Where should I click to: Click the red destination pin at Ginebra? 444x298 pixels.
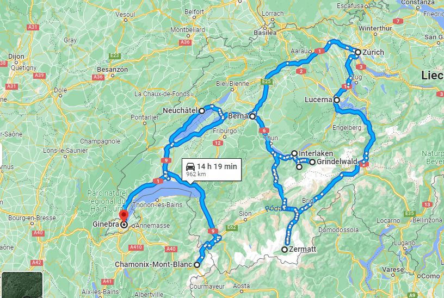tap(124, 216)
